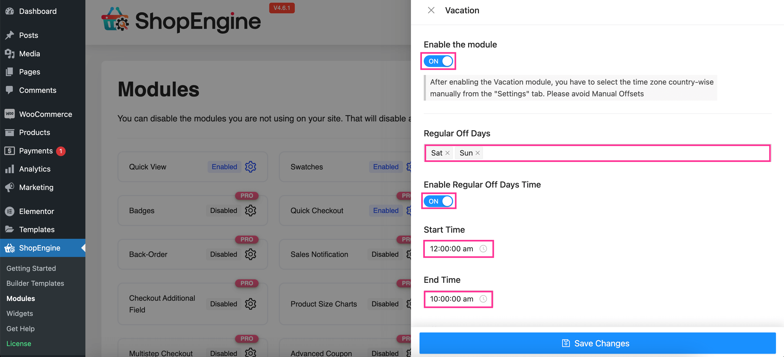Remove Sunday from Regular Off Days
The image size is (784, 357).
478,153
